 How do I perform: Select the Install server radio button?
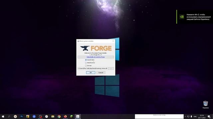click(x=86, y=63)
